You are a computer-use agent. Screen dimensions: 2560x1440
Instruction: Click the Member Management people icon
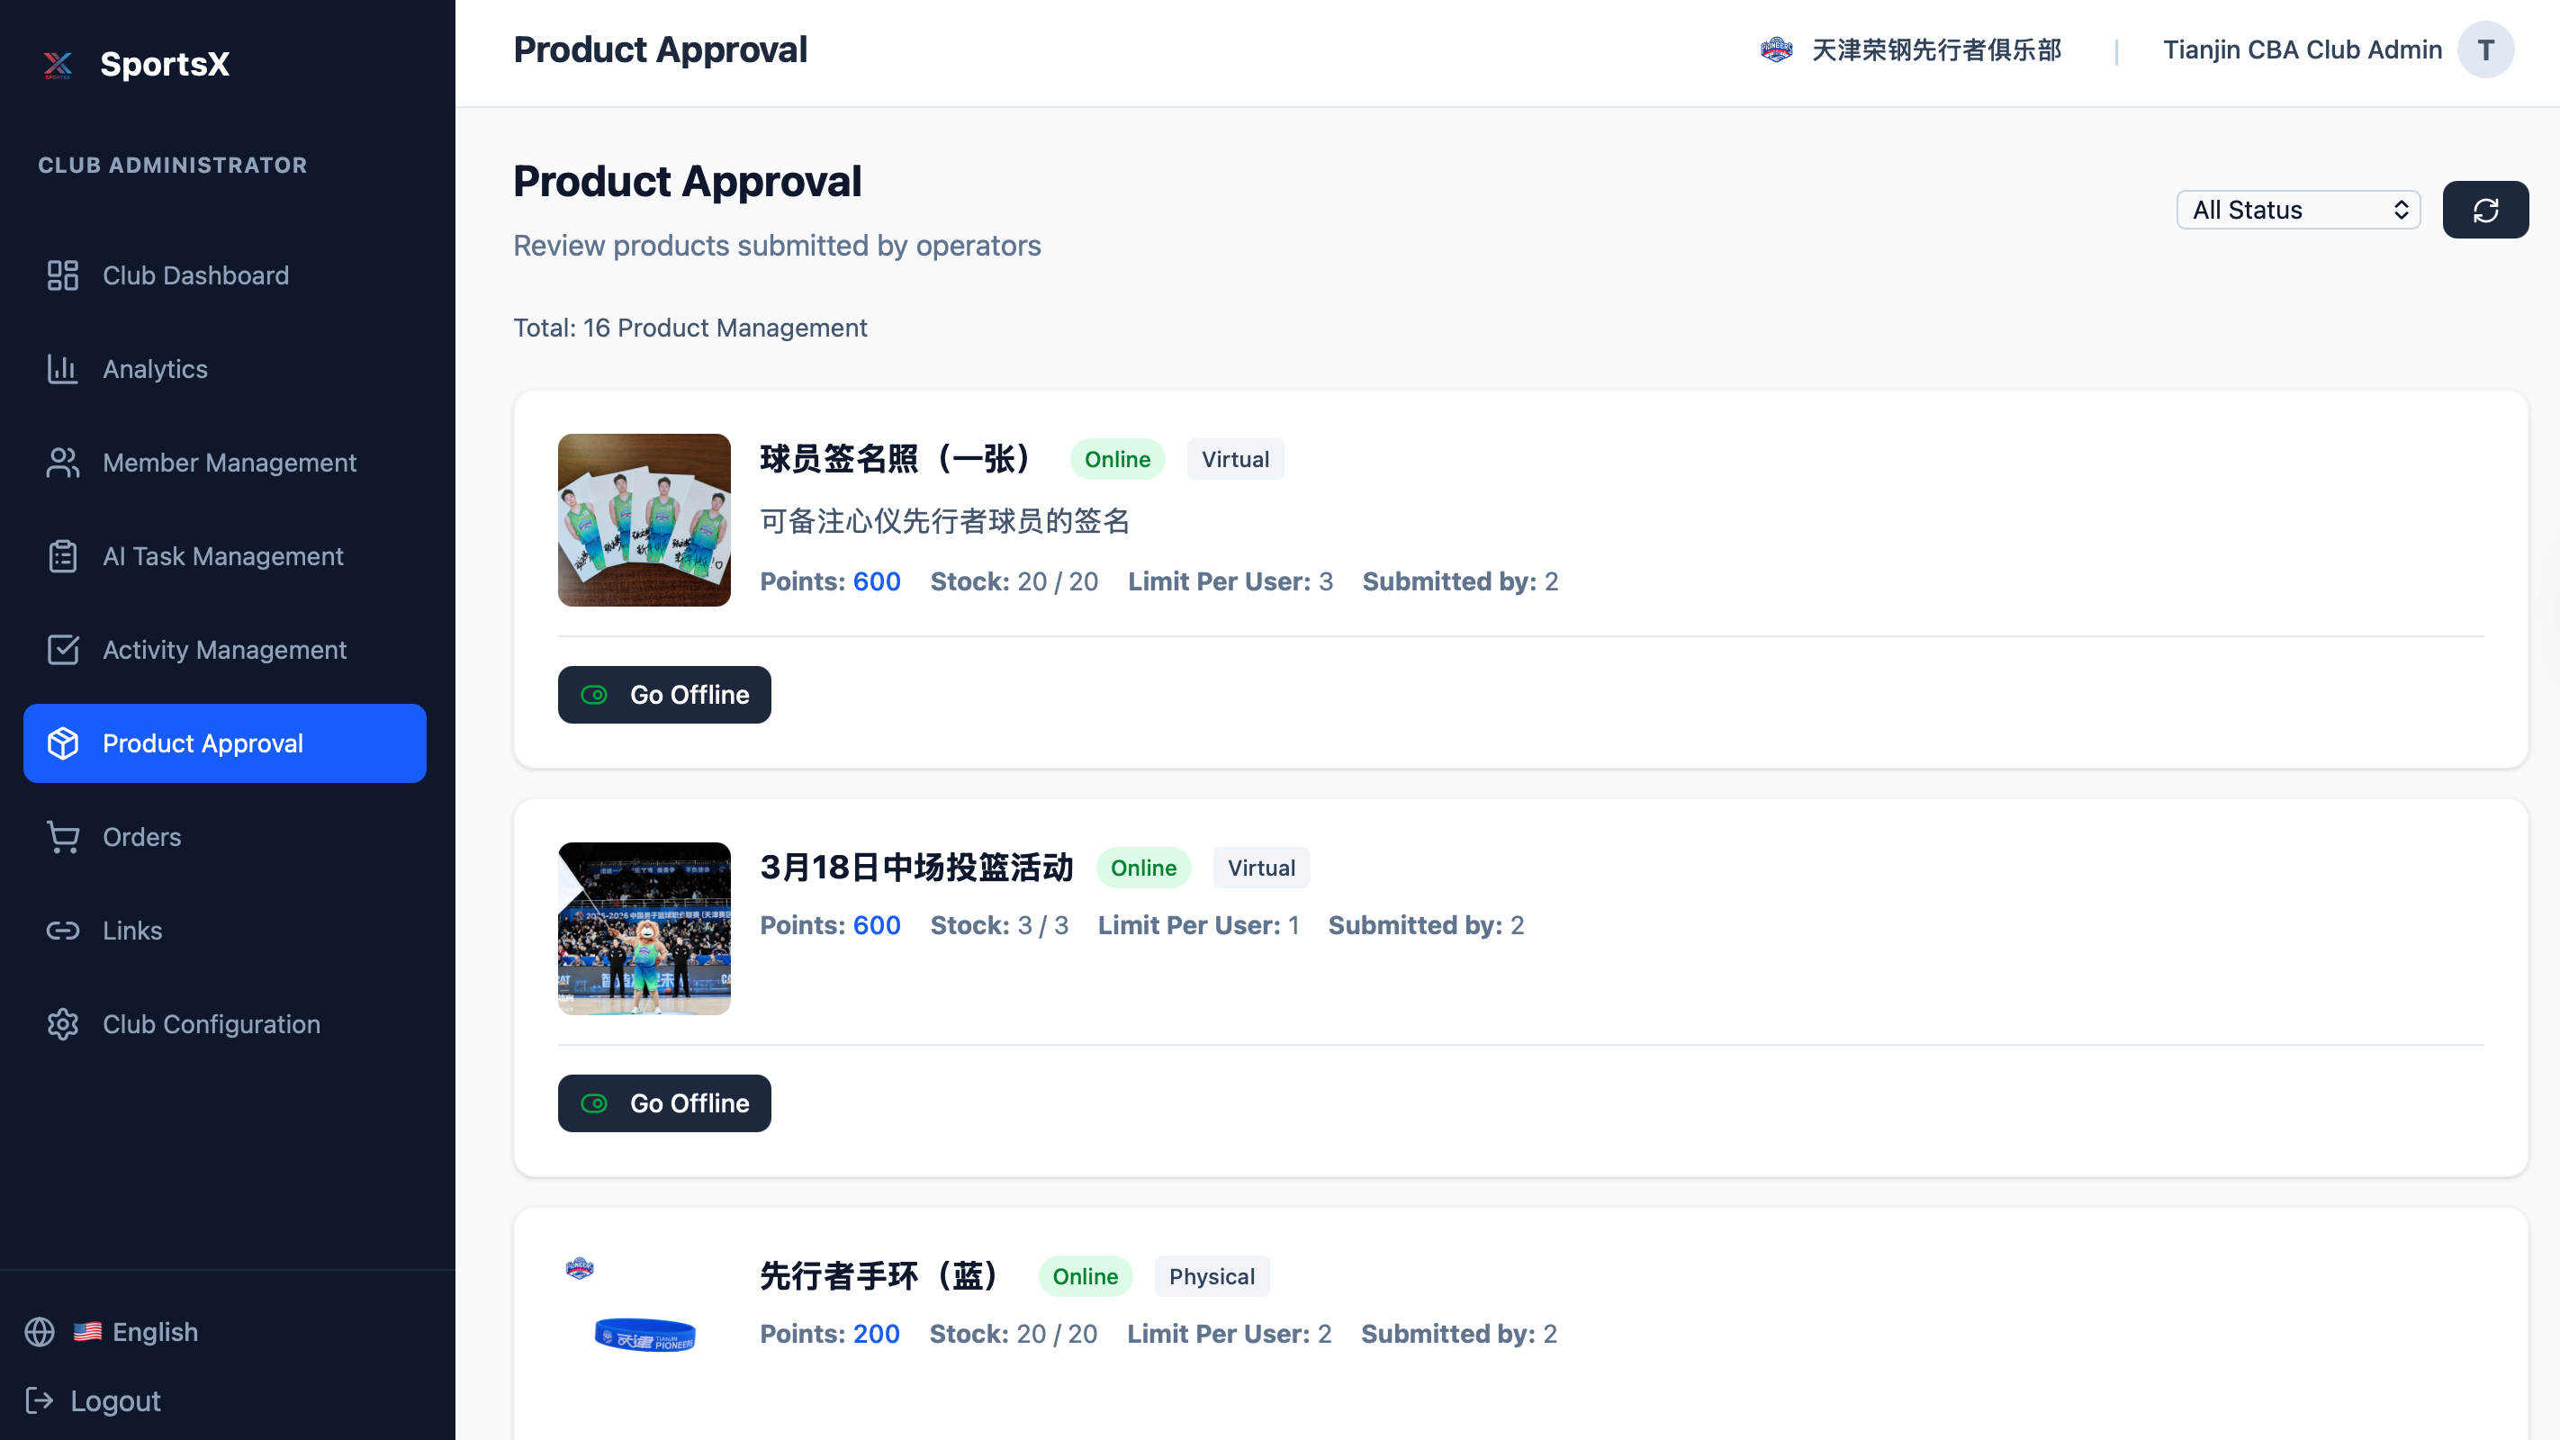coord(63,462)
